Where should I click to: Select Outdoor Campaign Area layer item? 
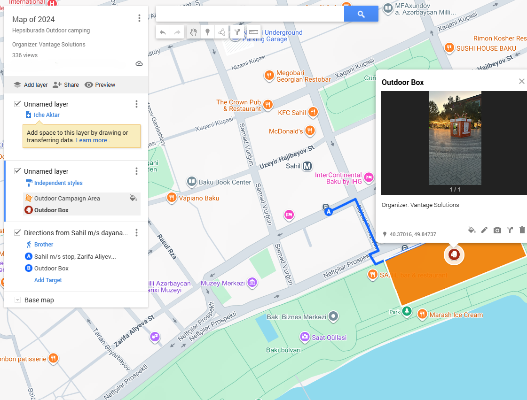[x=67, y=198]
